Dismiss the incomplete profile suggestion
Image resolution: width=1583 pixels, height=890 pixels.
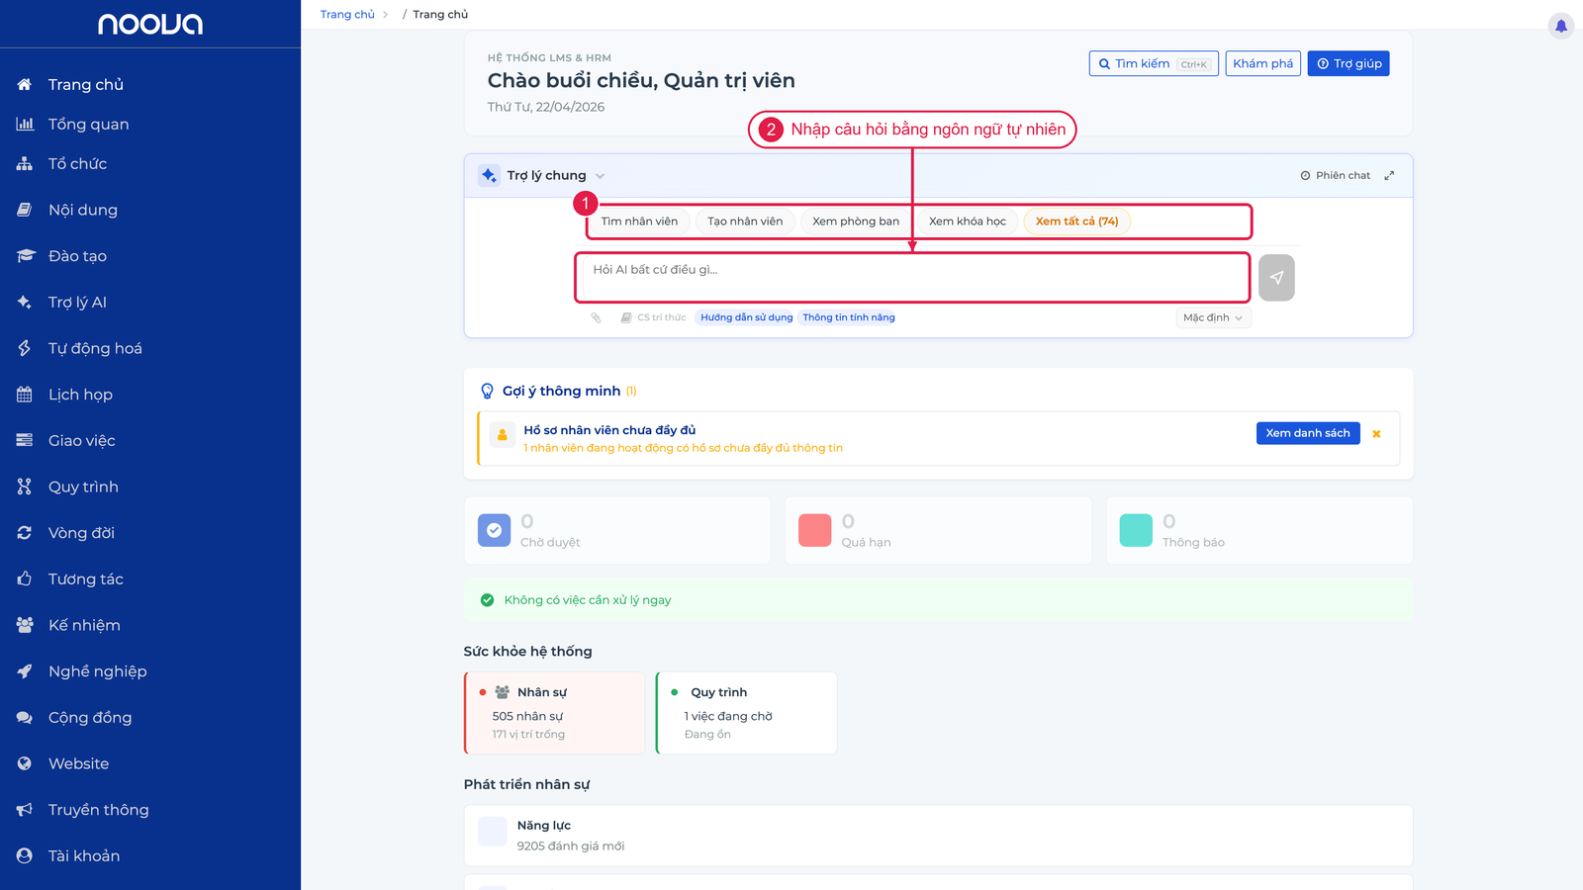1376,433
